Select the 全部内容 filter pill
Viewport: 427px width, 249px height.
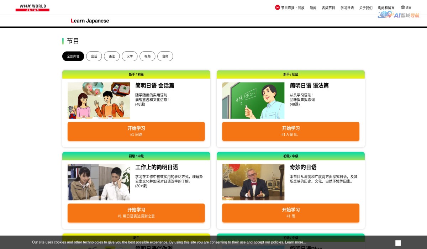pyautogui.click(x=73, y=56)
